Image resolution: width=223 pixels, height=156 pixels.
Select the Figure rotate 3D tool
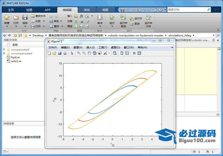pos(95,53)
